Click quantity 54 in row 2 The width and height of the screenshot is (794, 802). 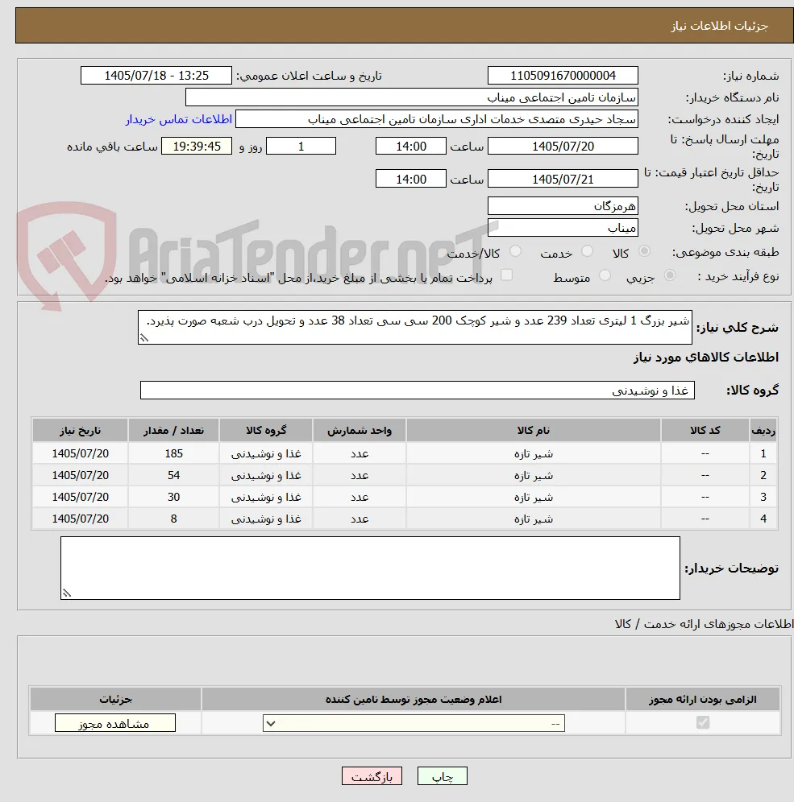tap(173, 475)
